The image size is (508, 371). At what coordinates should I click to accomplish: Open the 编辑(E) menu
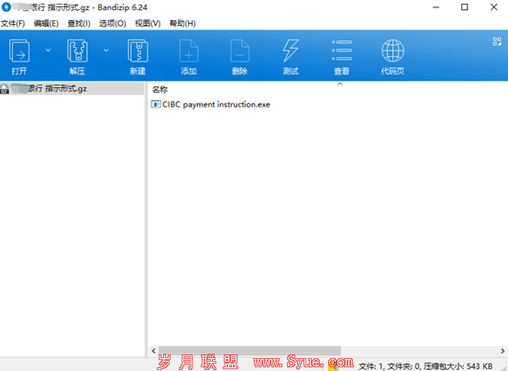(46, 23)
